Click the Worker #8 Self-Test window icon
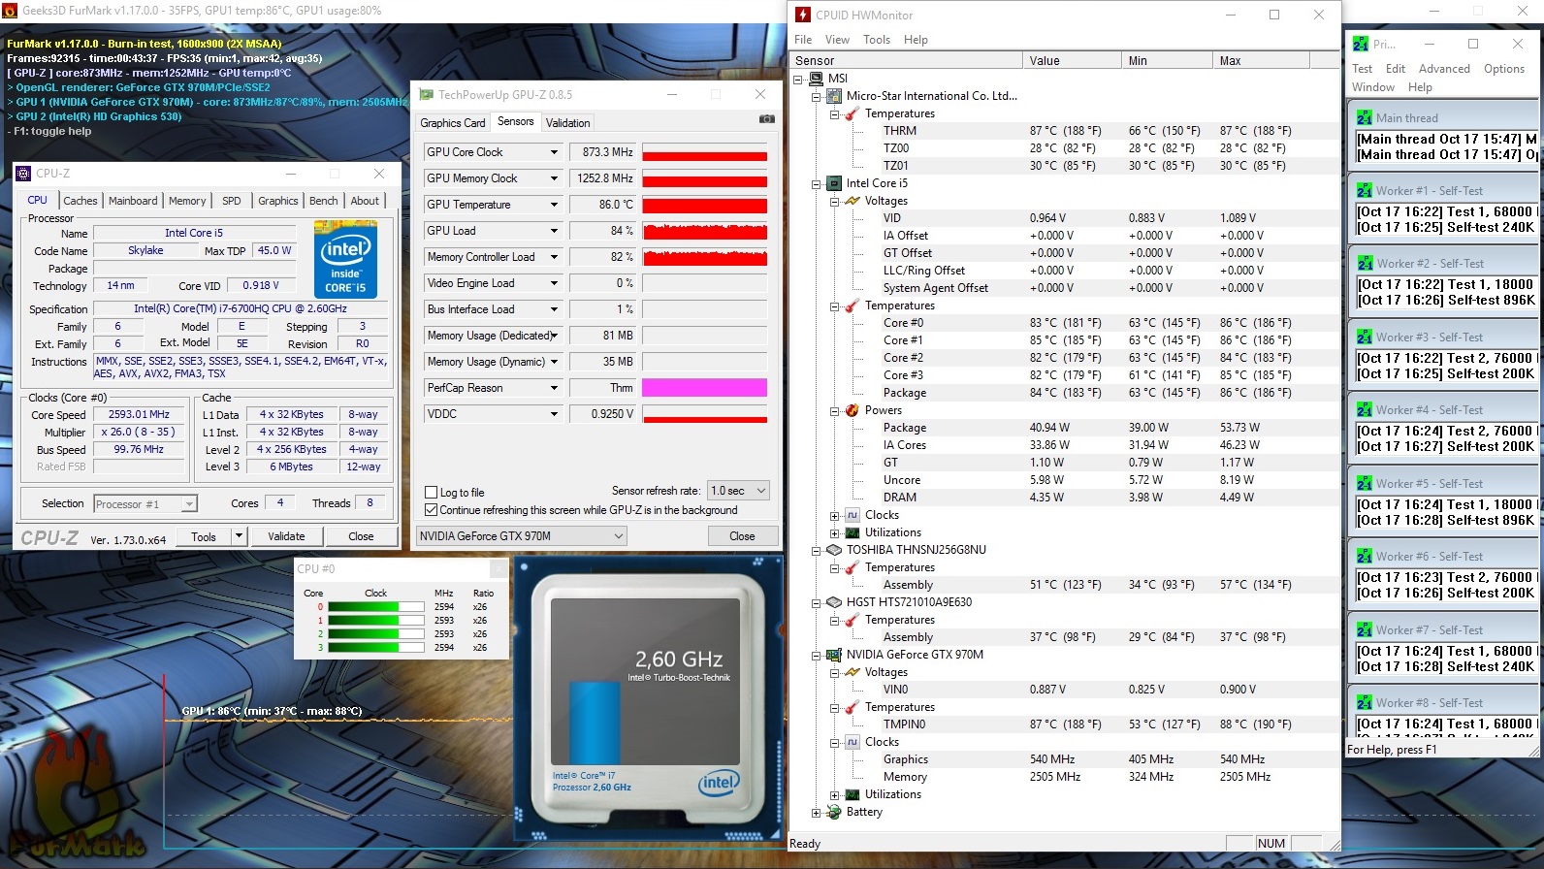 point(1365,702)
